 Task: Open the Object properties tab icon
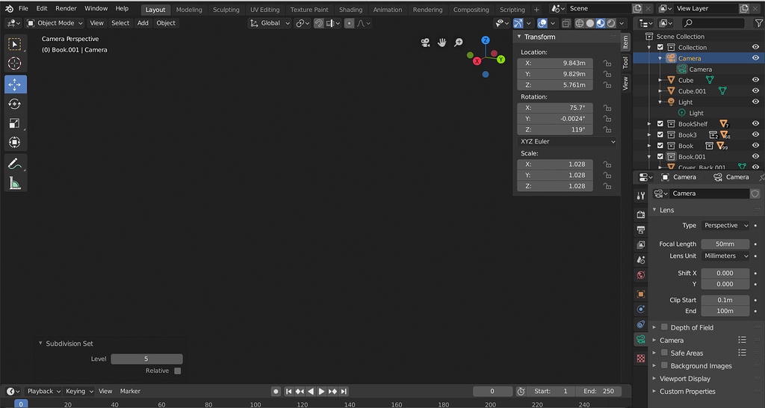click(640, 294)
